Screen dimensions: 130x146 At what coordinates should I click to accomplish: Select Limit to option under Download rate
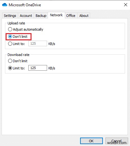(16, 68)
